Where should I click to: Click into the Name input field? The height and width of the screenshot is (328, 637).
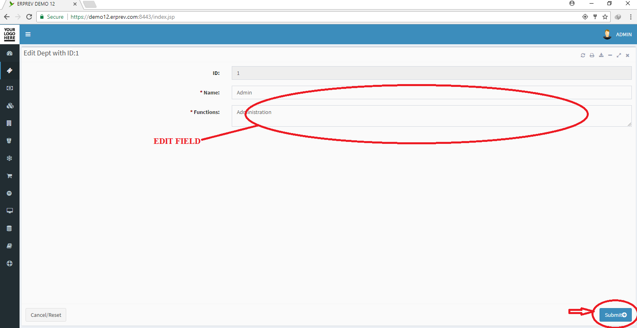coord(432,92)
